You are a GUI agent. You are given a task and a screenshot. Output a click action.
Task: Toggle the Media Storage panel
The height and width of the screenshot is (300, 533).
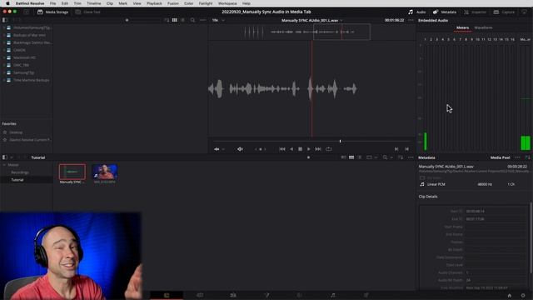click(52, 12)
